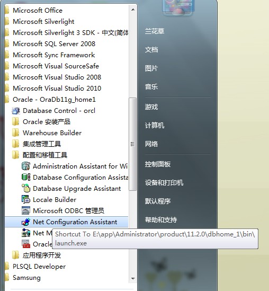Click the program list scrollbar up arrow
The height and width of the screenshot is (291, 269).
[133, 10]
